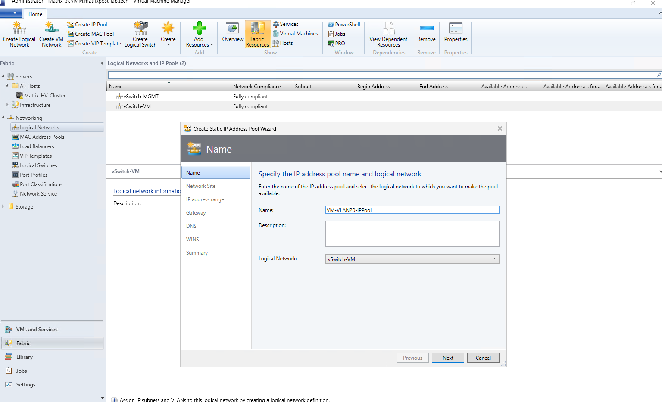Image resolution: width=662 pixels, height=402 pixels.
Task: Open the Create star dropdown button
Action: pyautogui.click(x=168, y=34)
